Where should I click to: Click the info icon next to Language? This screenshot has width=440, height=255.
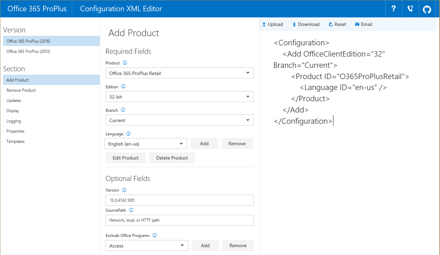(x=128, y=134)
